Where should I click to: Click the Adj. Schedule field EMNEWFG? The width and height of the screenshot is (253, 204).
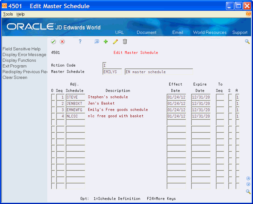75,110
